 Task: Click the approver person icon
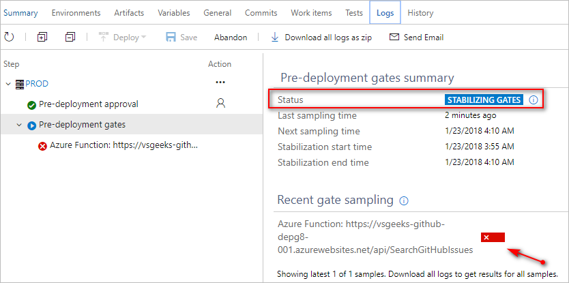[x=220, y=104]
